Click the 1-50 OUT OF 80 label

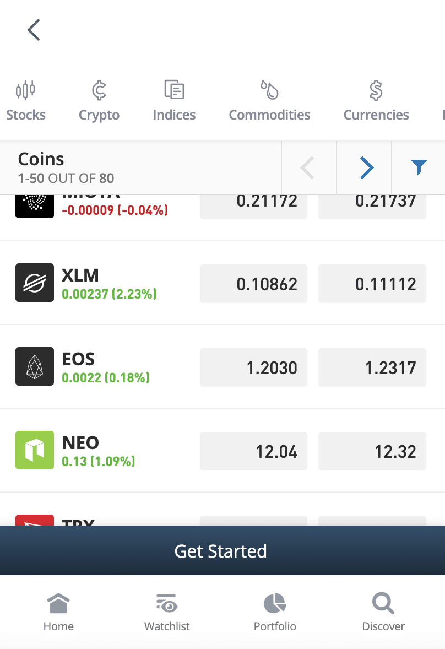point(66,179)
